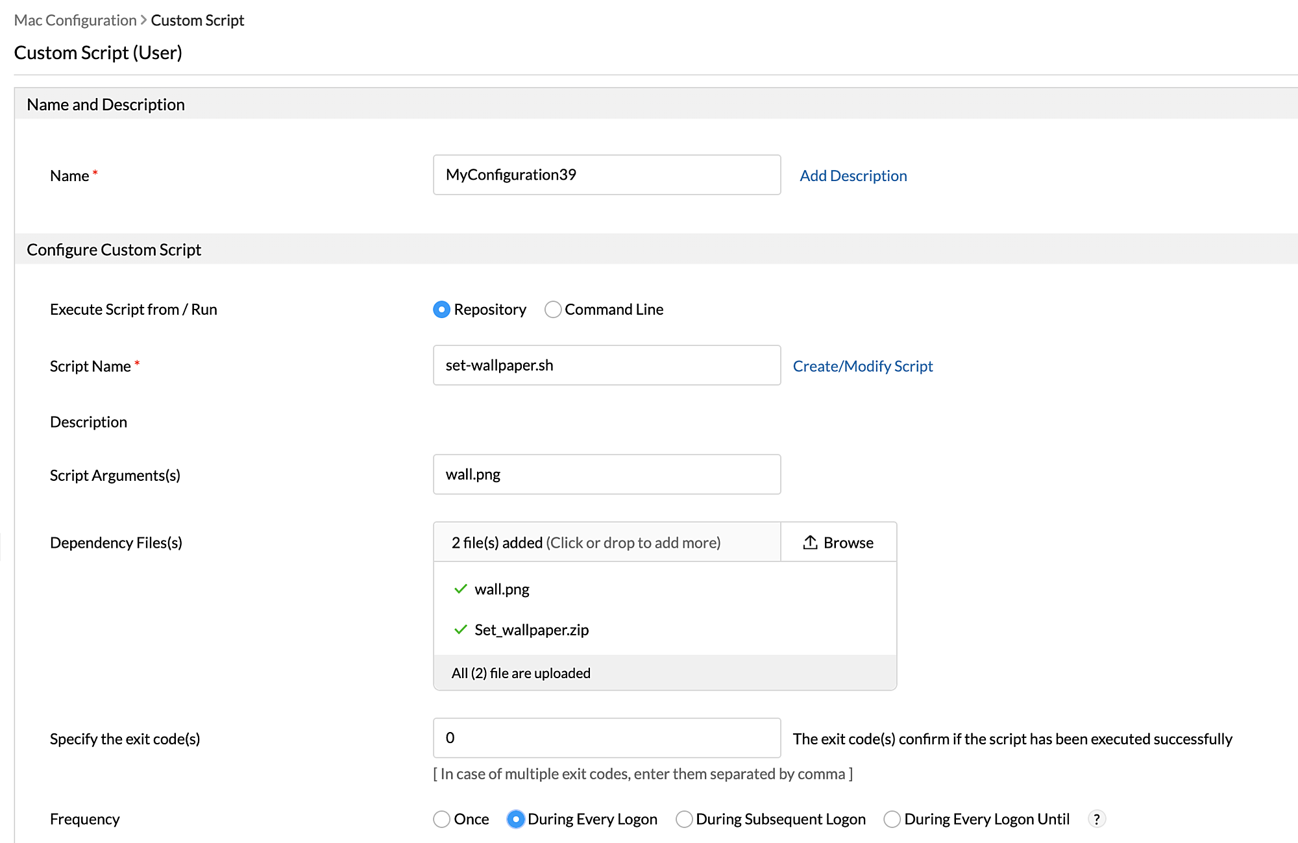Select the Repository radio button
The width and height of the screenshot is (1298, 843).
pos(441,310)
